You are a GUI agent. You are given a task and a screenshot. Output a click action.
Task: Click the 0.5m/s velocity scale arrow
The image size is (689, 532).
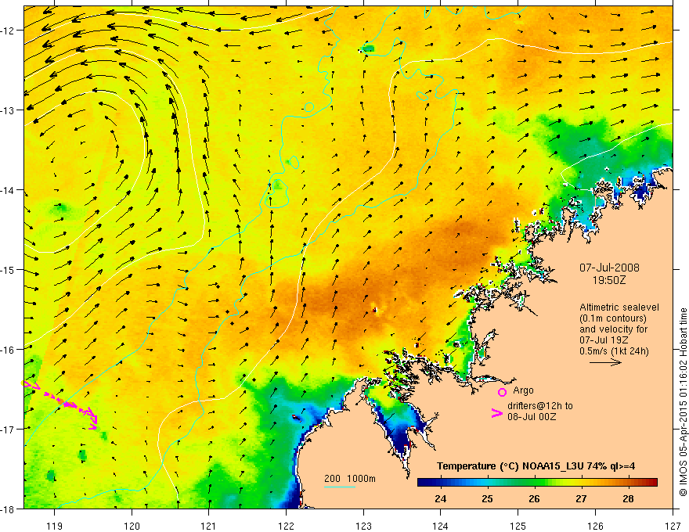coord(605,362)
